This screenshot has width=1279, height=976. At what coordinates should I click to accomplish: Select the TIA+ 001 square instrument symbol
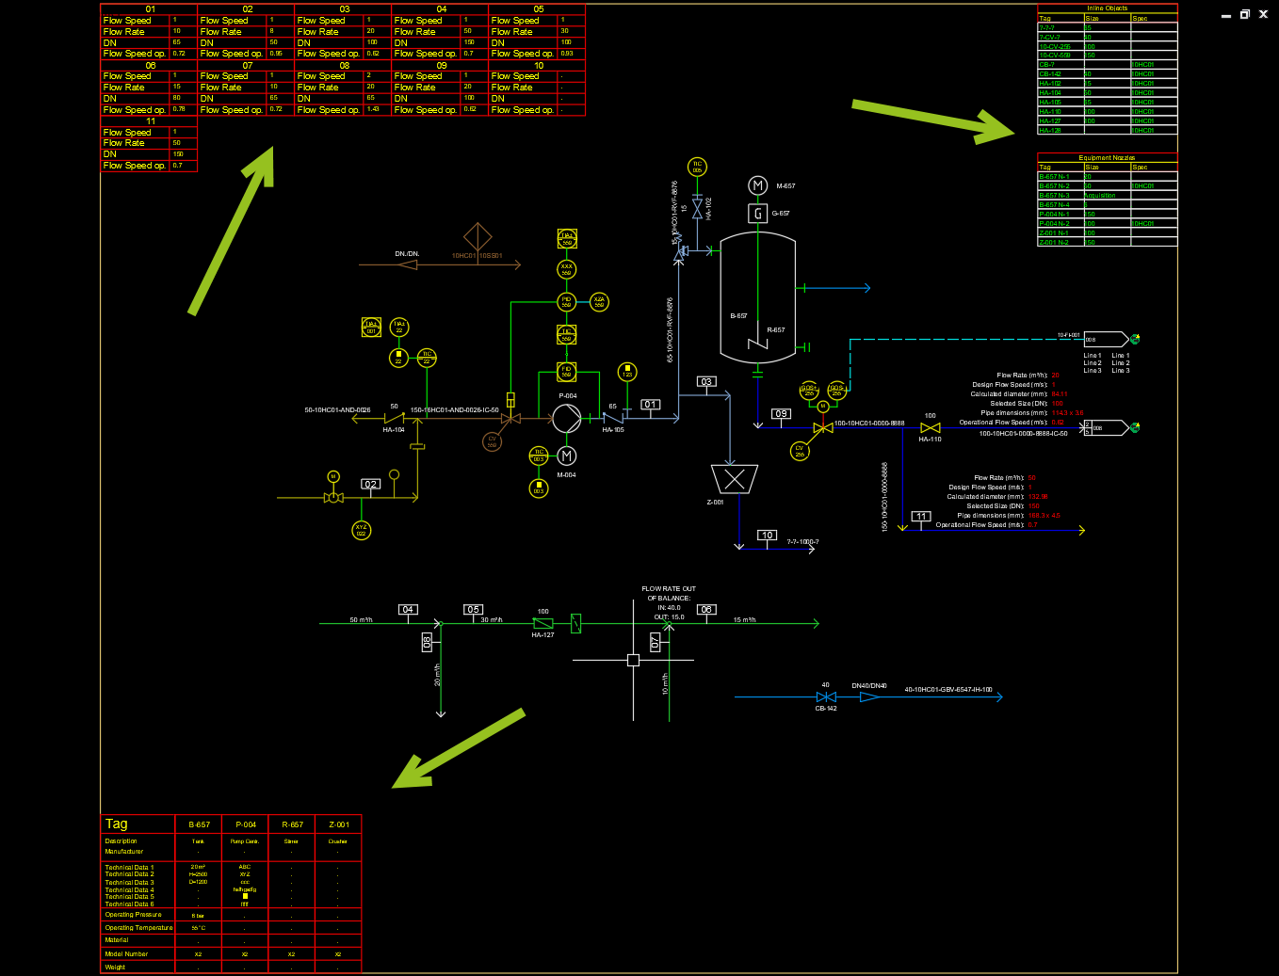[x=371, y=328]
